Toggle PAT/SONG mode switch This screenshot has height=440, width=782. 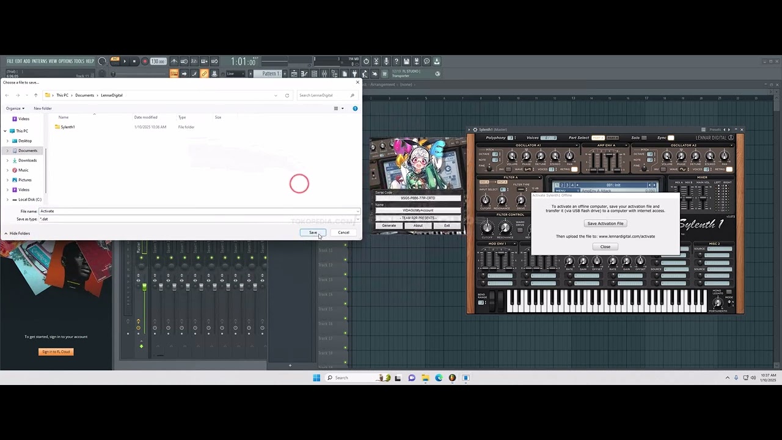(x=115, y=61)
